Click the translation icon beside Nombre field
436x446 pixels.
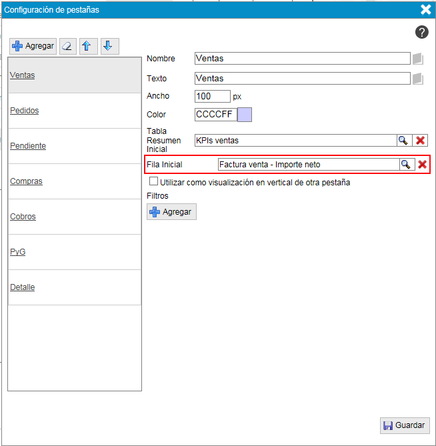[x=418, y=59]
